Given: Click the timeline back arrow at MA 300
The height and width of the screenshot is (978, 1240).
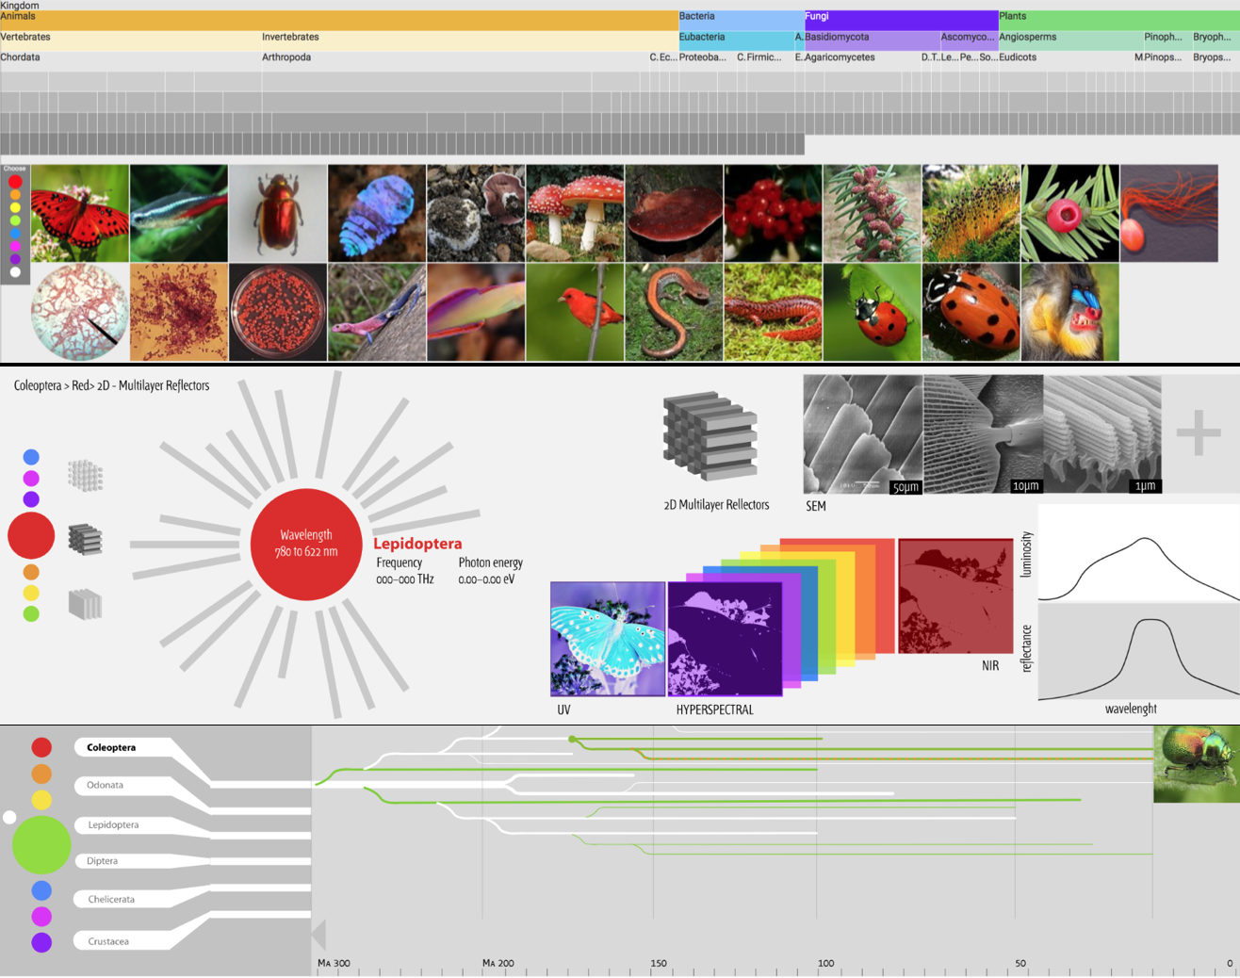Looking at the screenshot, I should tap(318, 935).
